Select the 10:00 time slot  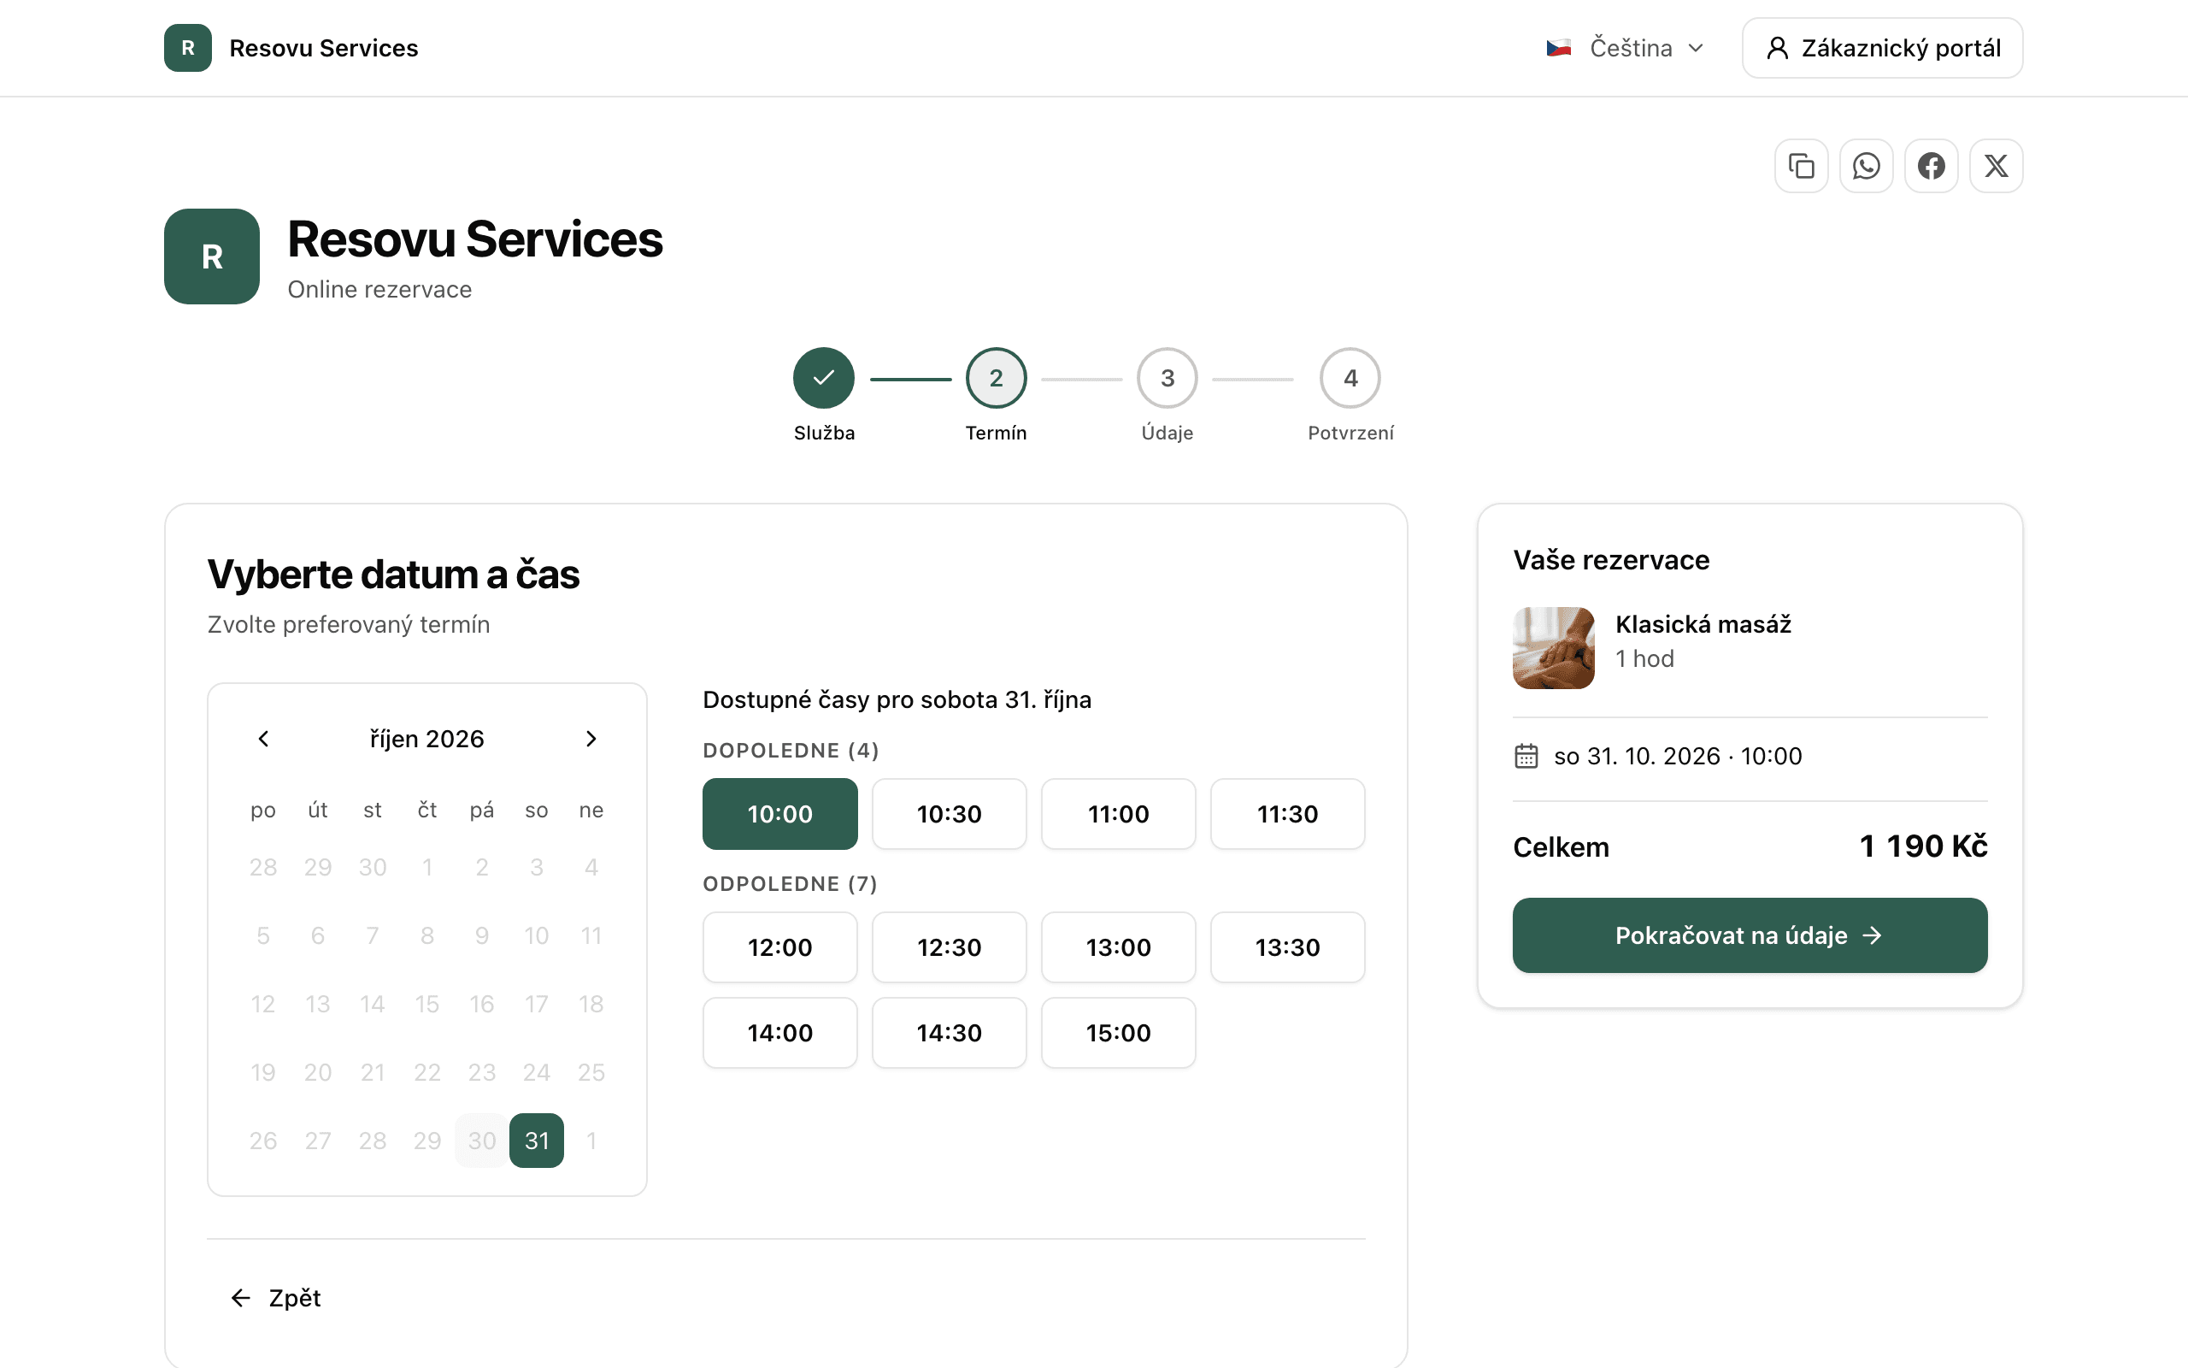[779, 813]
